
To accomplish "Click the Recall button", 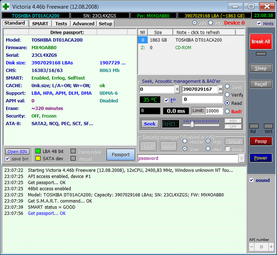I will (261, 84).
